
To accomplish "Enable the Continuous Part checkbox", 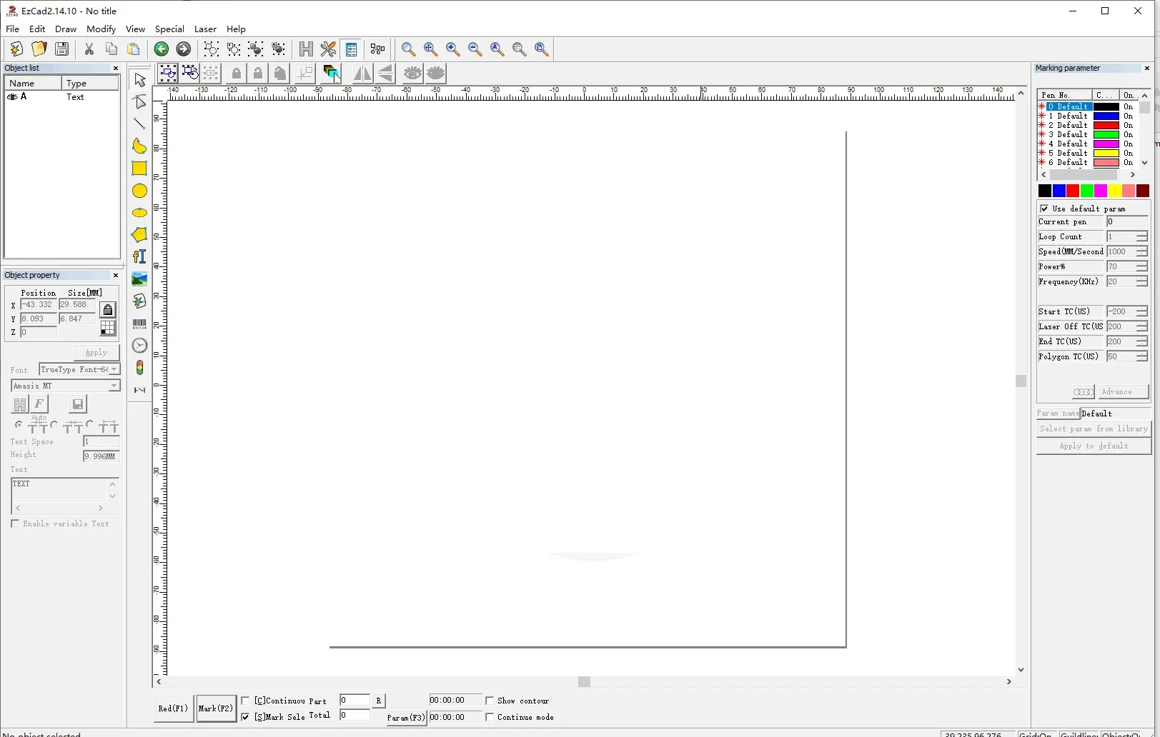I will point(246,701).
